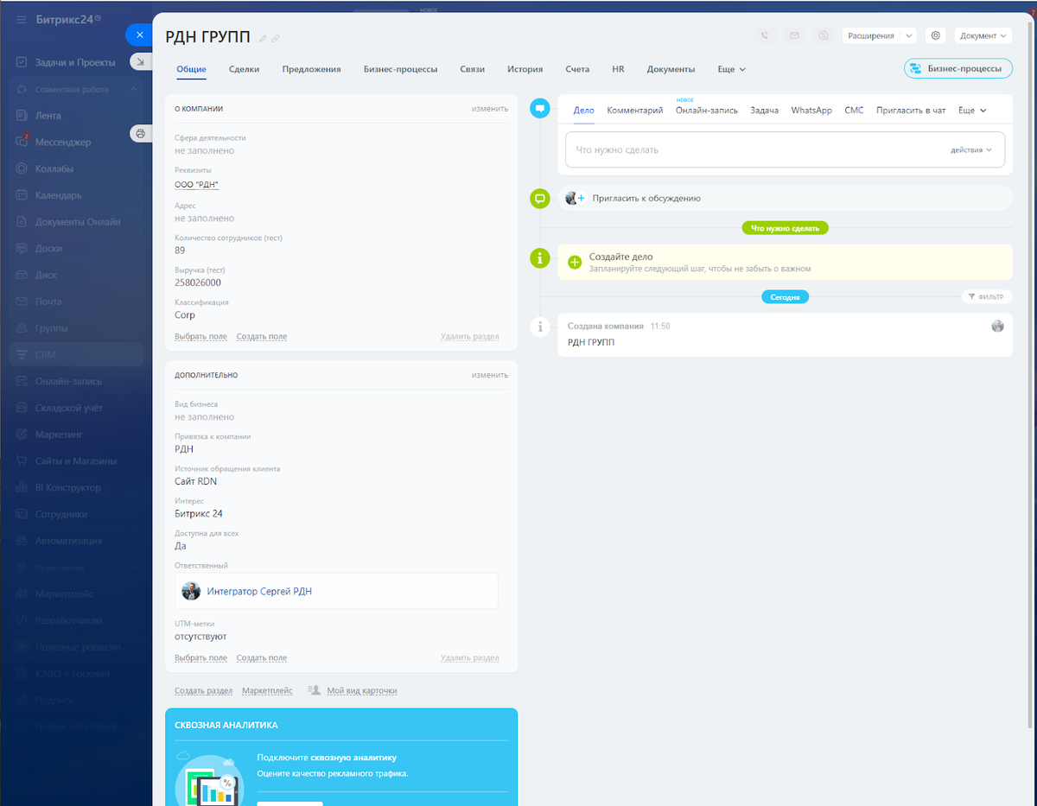Viewport: 1037px width, 806px height.
Task: Click Выбрать поле in О КОМПАНИИ section
Action: (200, 336)
